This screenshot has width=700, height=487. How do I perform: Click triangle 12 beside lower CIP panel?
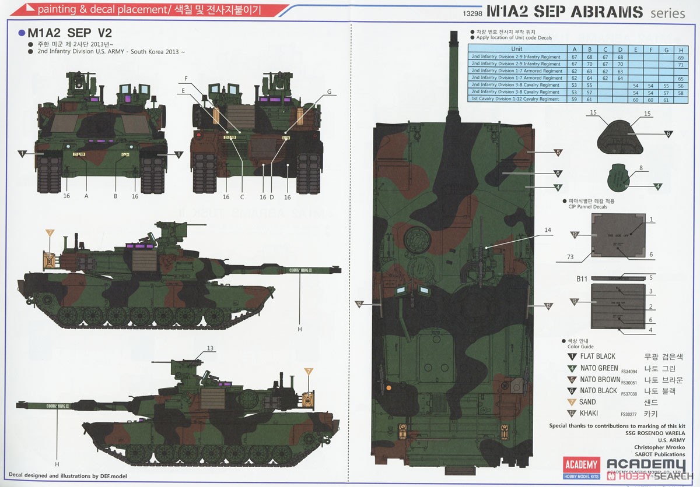point(575,302)
